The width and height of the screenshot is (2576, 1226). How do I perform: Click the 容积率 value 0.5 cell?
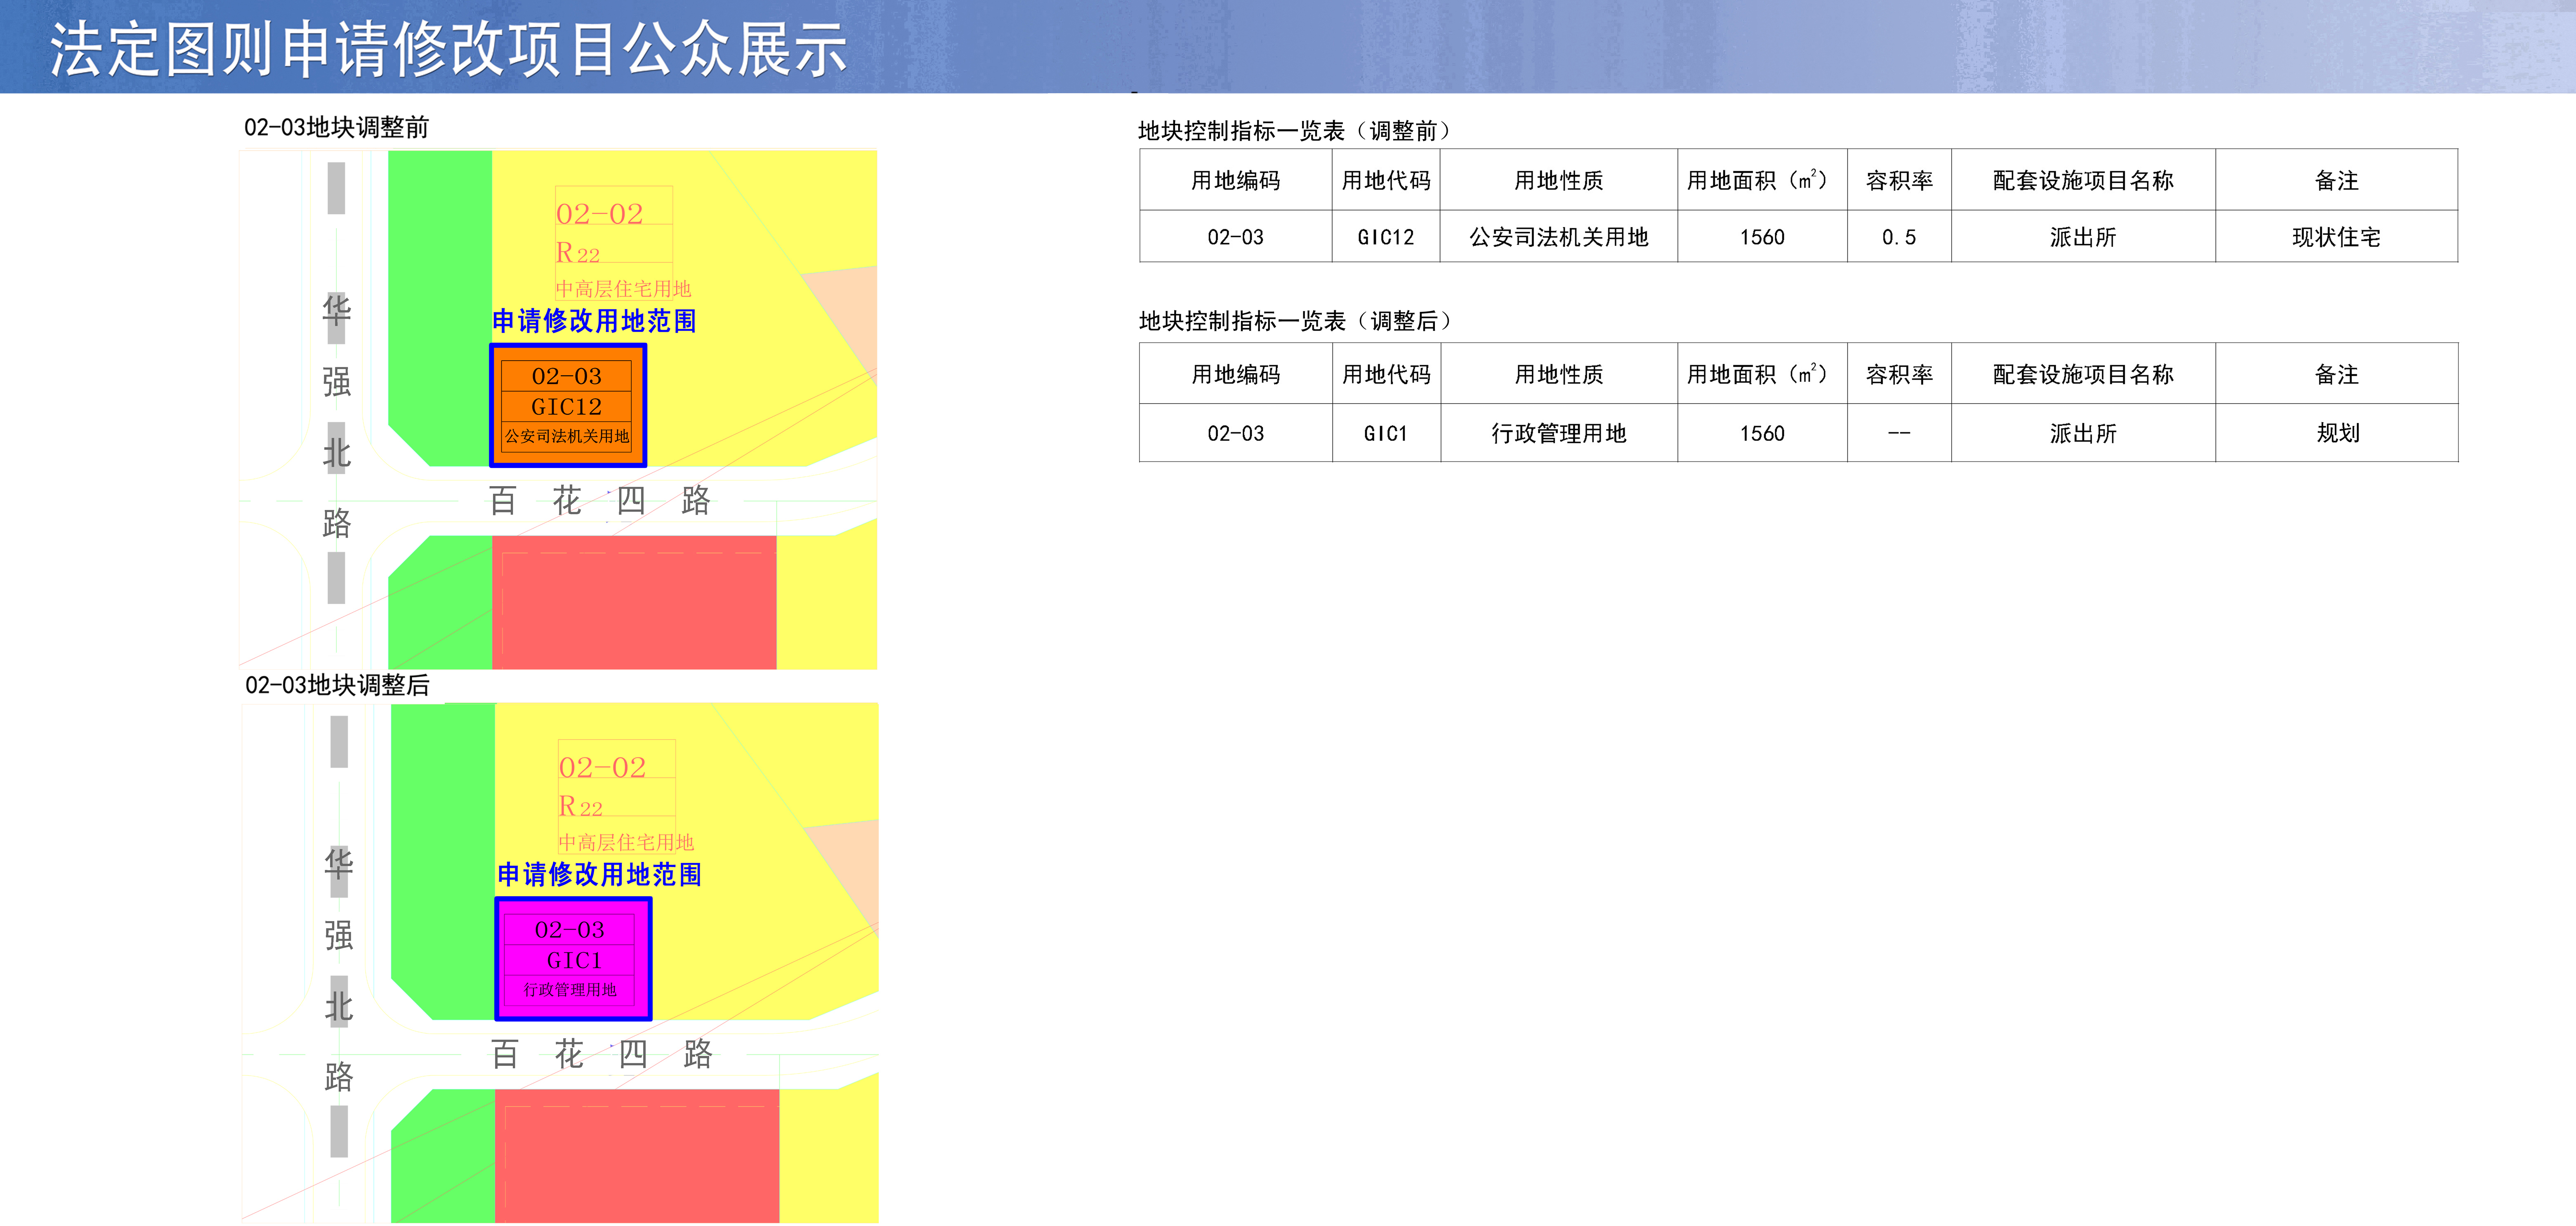click(1898, 237)
